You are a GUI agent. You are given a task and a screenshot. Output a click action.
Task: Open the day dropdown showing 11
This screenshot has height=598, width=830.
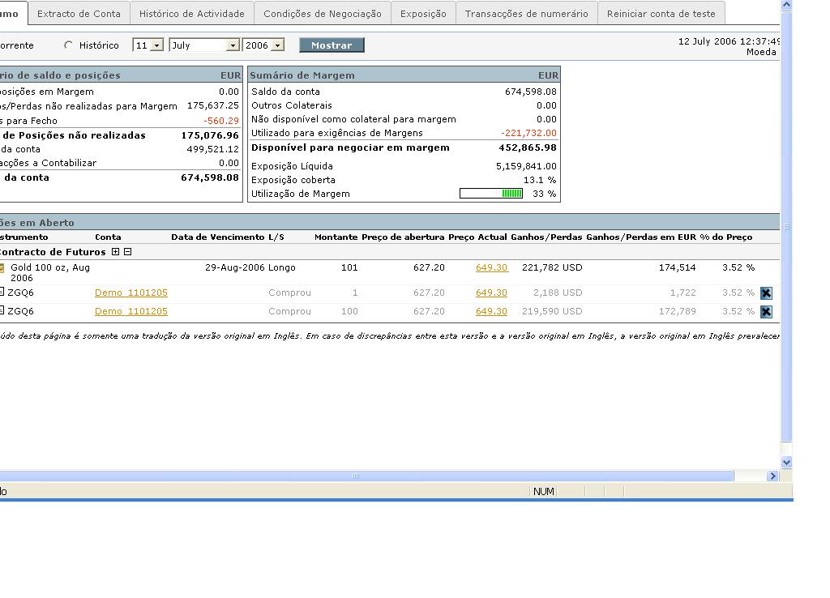click(156, 45)
